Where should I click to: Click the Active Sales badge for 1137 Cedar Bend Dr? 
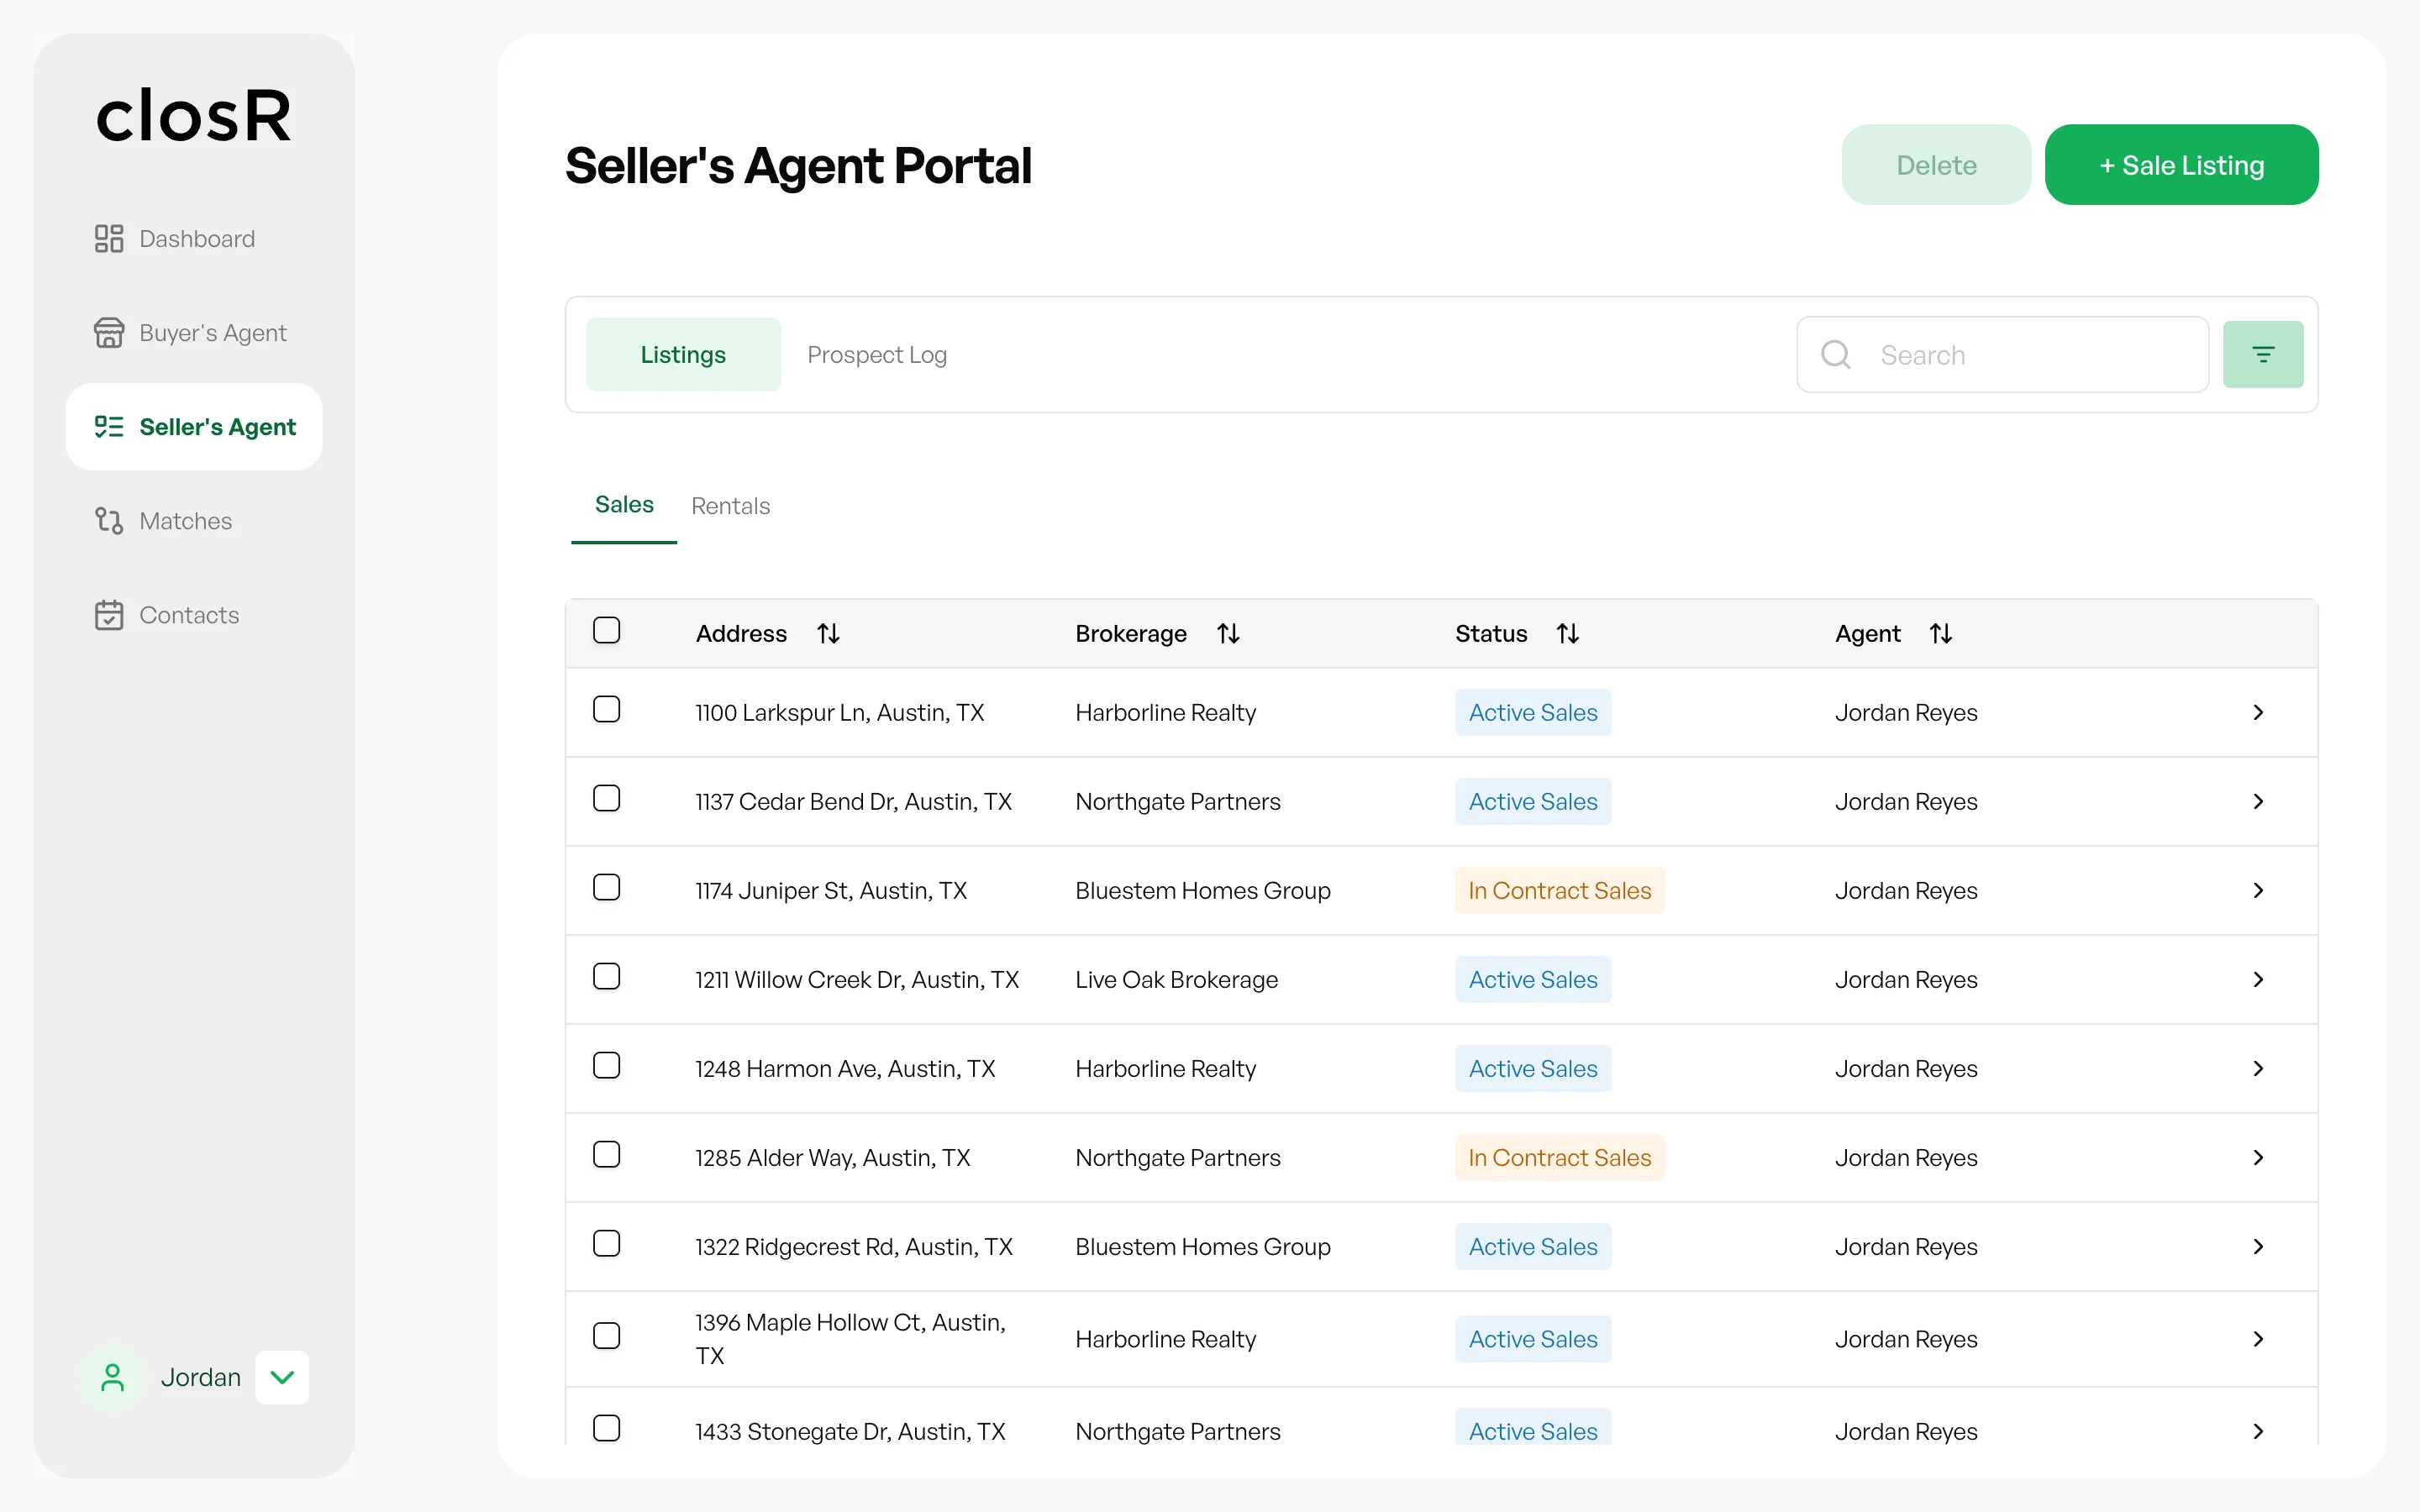(x=1532, y=802)
